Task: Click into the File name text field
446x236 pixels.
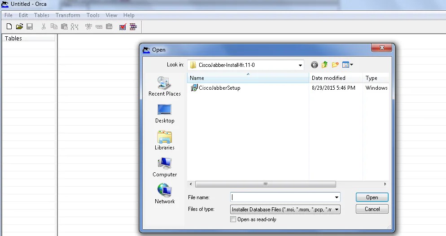Action: click(x=282, y=197)
